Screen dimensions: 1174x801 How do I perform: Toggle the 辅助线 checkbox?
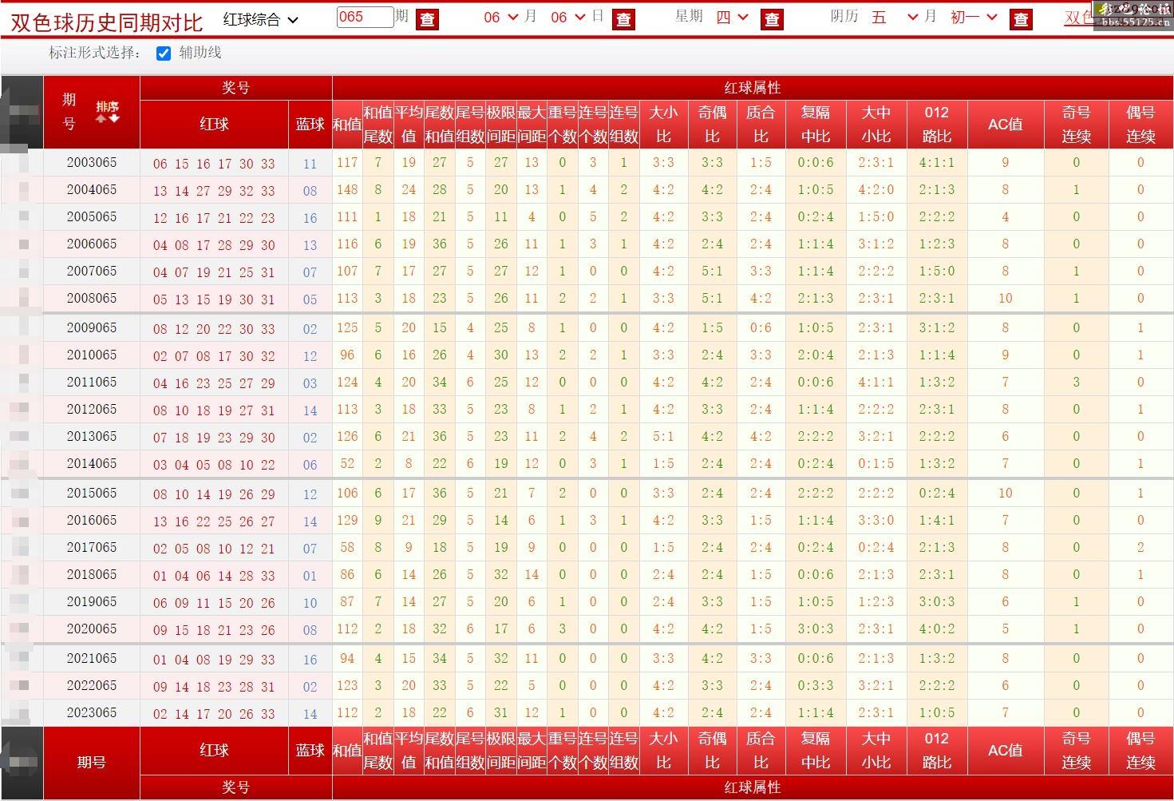[164, 54]
